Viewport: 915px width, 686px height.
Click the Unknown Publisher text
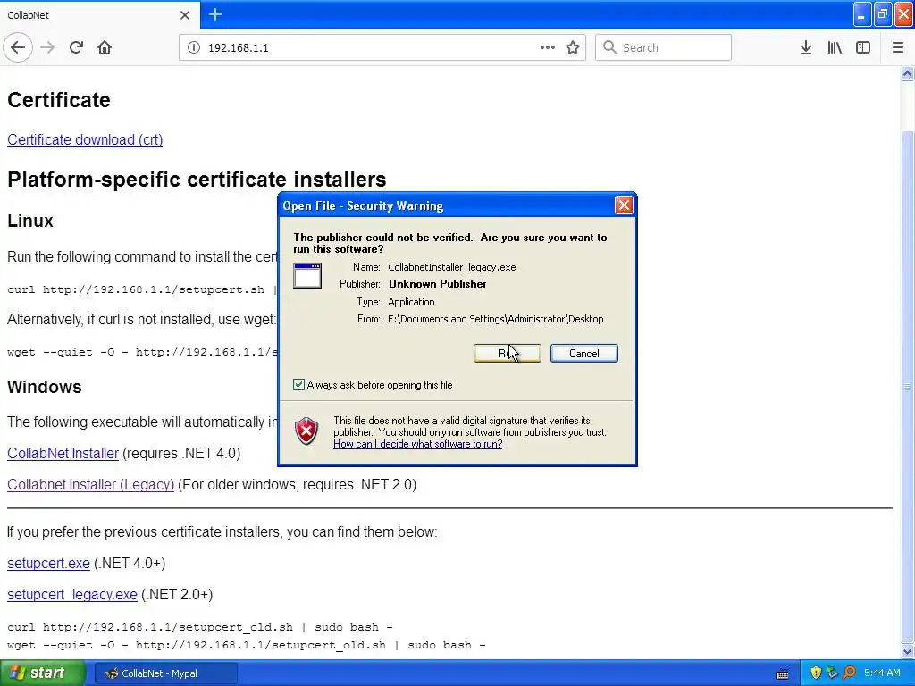click(x=437, y=284)
